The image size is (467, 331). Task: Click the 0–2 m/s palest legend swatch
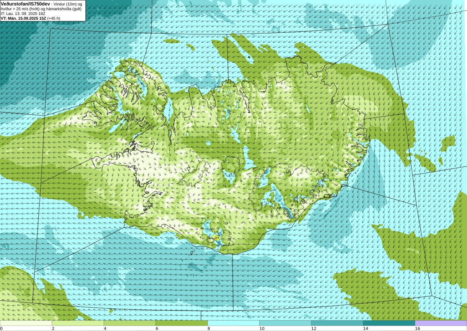pos(26,323)
